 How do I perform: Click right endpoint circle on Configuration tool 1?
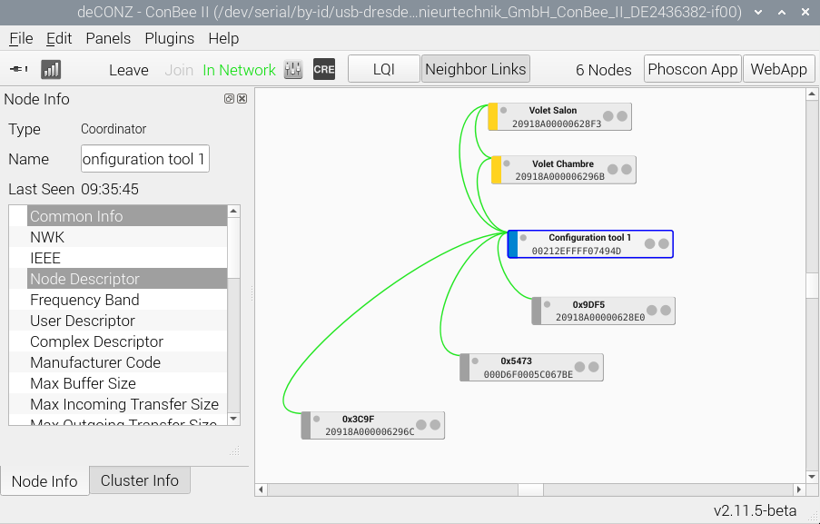(663, 243)
